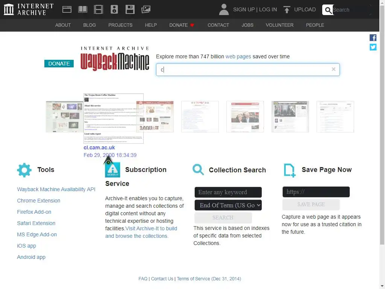
Task: Share on Facebook icon
Action: [373, 38]
